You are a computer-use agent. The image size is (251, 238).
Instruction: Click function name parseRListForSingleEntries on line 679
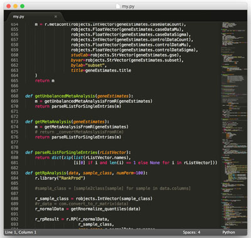(x=66, y=152)
